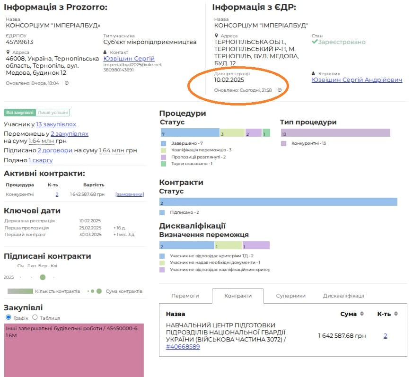Toggle the Всі закупівлі filter
The height and width of the screenshot is (377, 413).
[19, 113]
